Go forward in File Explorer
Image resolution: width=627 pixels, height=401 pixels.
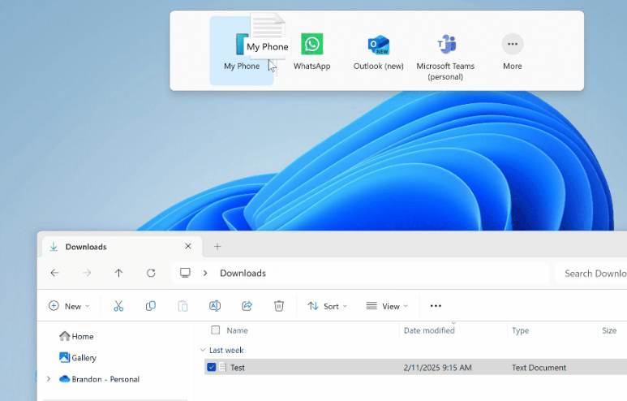pos(86,273)
